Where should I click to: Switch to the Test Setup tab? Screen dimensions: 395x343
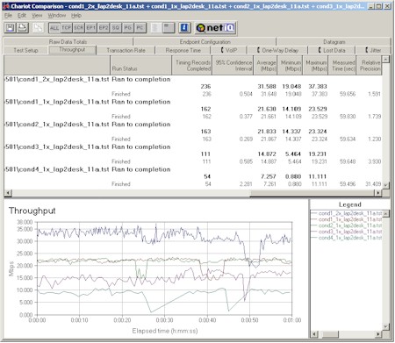click(25, 50)
